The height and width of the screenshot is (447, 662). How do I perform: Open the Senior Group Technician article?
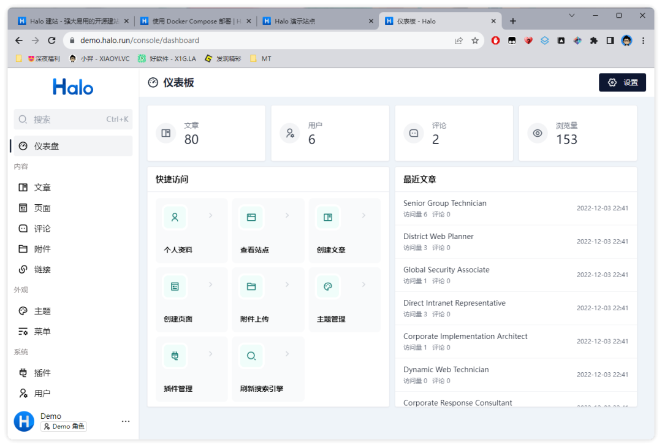(445, 203)
